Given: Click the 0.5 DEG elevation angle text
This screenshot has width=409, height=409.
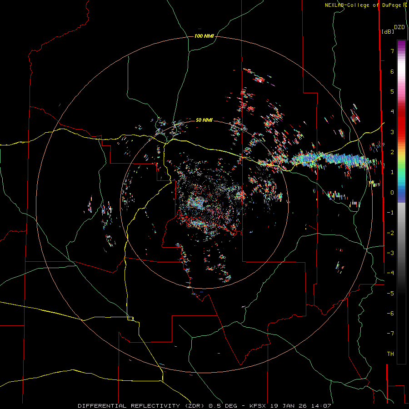Looking at the screenshot, I should click(x=223, y=406).
